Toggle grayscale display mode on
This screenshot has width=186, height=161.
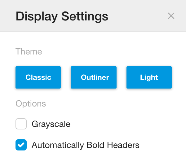click(x=21, y=124)
